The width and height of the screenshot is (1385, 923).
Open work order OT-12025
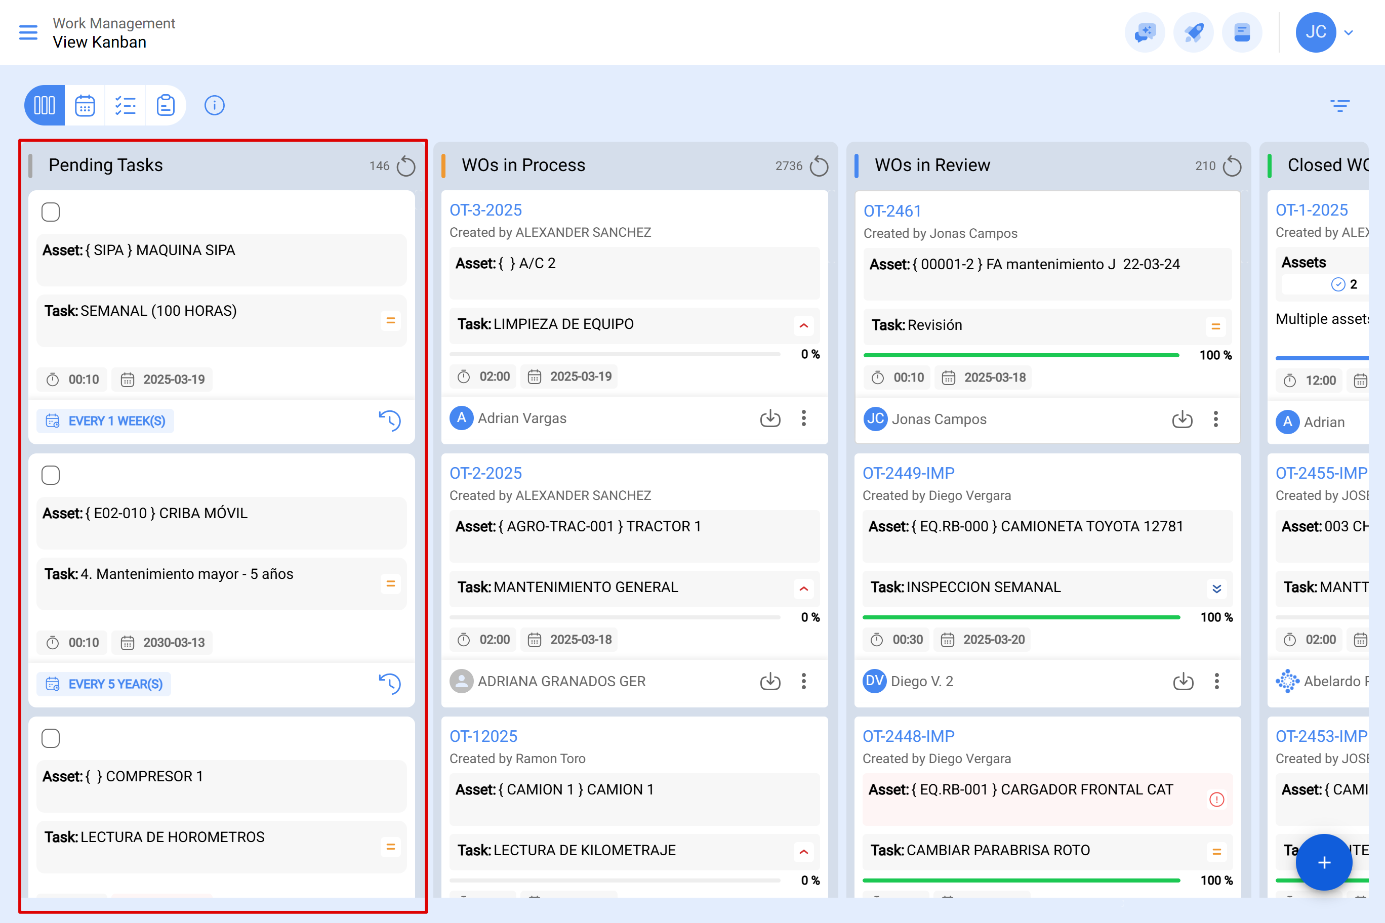point(483,736)
